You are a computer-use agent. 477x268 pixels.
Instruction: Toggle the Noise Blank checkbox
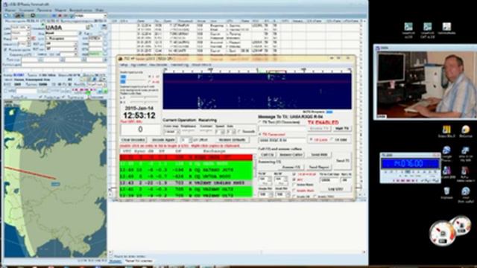pos(294,185)
